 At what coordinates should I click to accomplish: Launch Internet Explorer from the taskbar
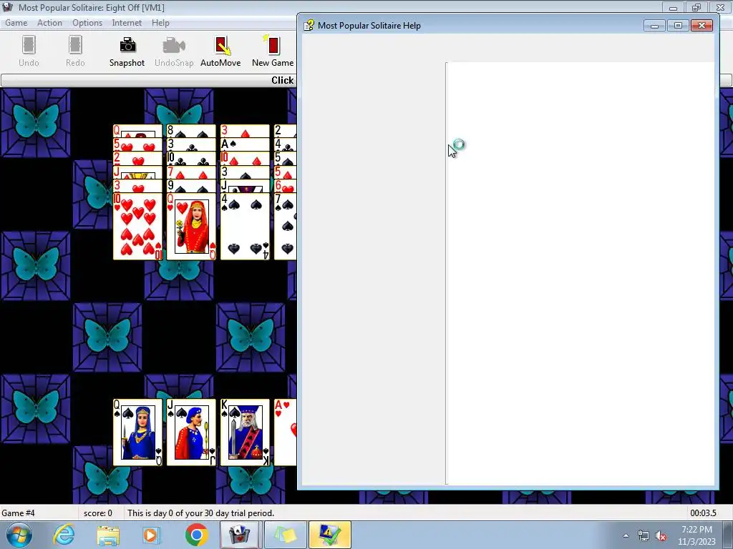(x=64, y=535)
